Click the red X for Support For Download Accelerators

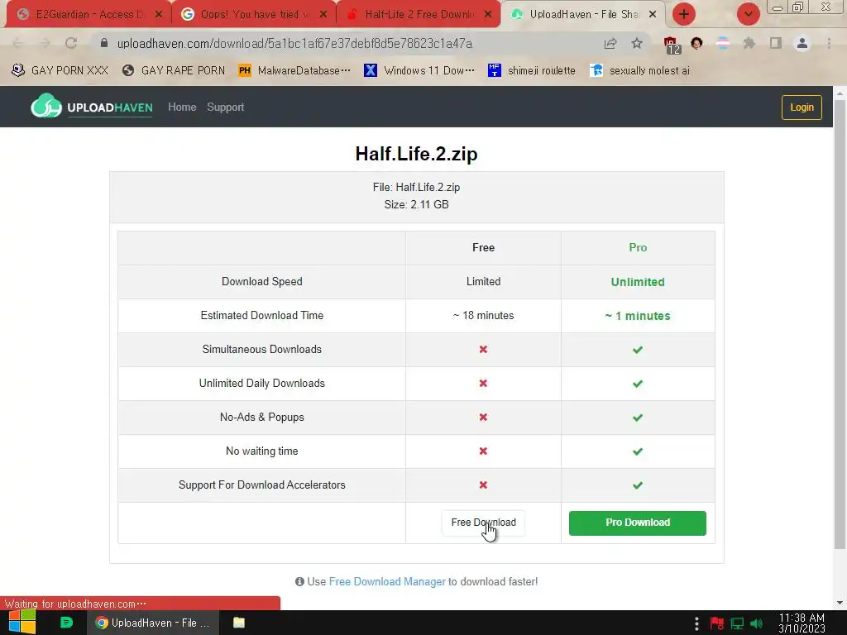483,485
